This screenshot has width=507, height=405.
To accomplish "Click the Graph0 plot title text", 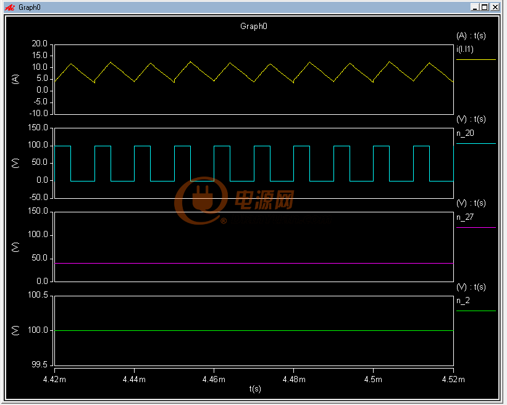I will [x=253, y=26].
